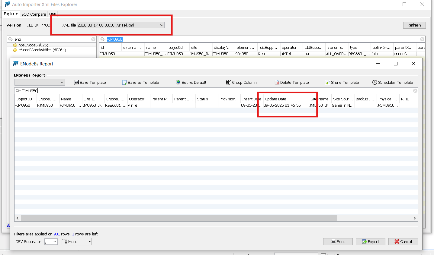Click the Save as Template icon

(124, 82)
